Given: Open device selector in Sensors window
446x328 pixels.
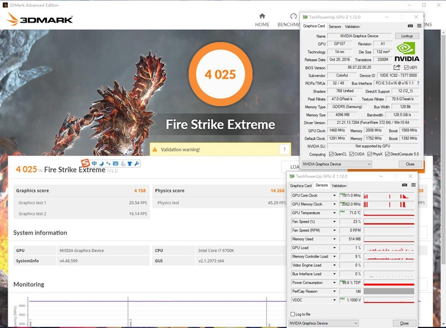Looking at the screenshot, I should point(323,323).
